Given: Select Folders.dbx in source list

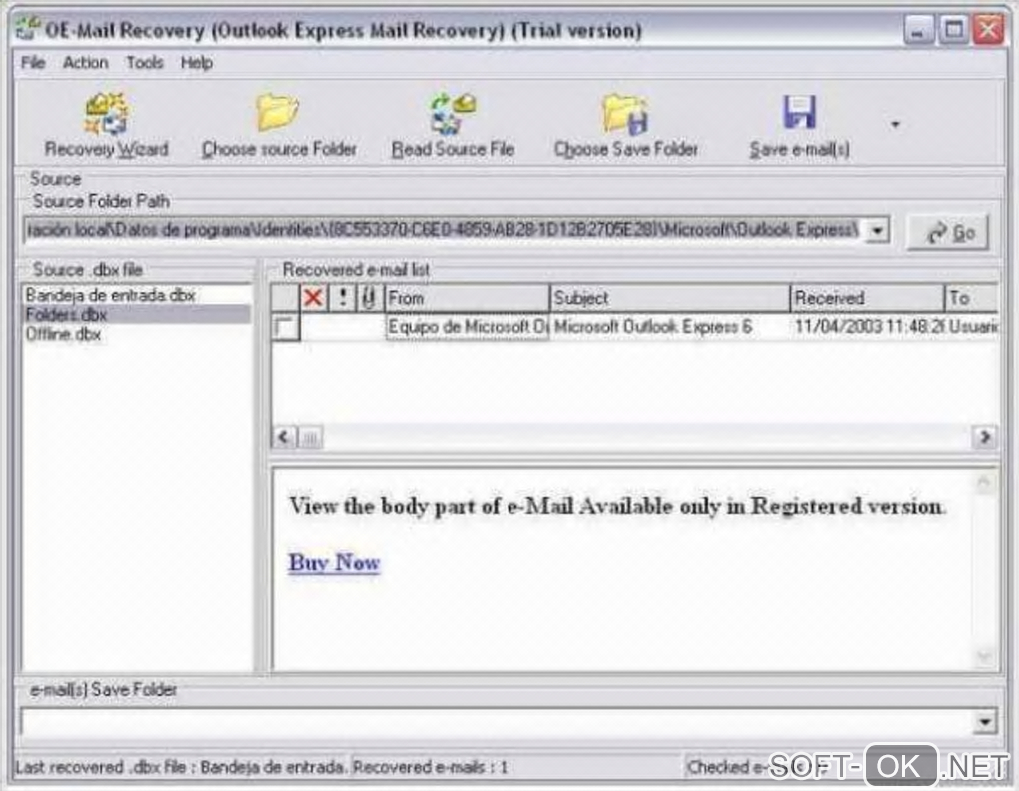Looking at the screenshot, I should 137,315.
